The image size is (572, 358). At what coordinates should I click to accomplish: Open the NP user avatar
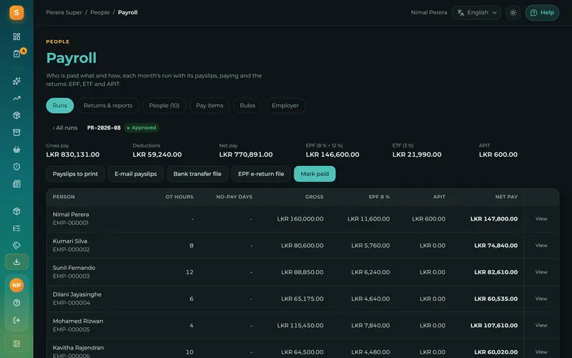16,285
